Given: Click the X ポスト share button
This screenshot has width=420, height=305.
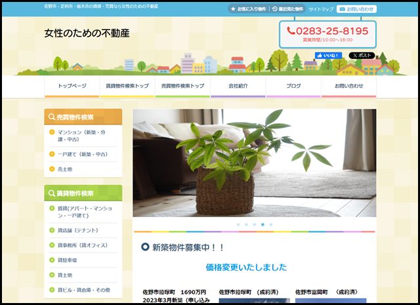Looking at the screenshot, I should coord(362,56).
